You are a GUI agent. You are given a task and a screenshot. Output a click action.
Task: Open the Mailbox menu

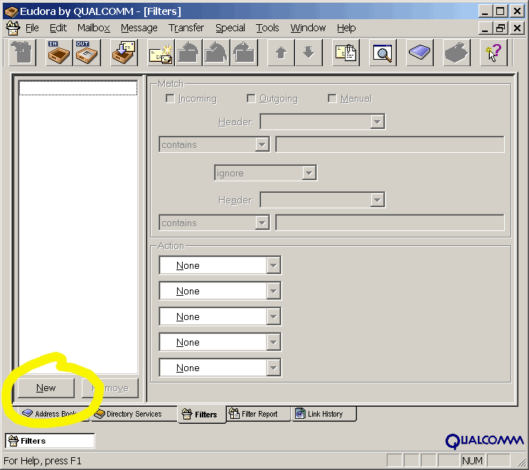click(93, 28)
